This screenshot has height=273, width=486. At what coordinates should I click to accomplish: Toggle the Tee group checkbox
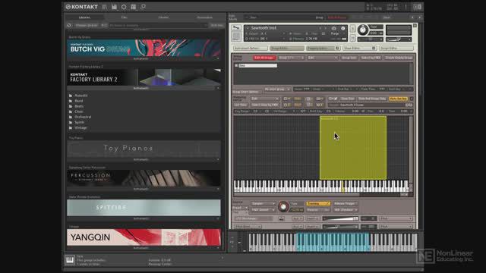click(x=236, y=66)
